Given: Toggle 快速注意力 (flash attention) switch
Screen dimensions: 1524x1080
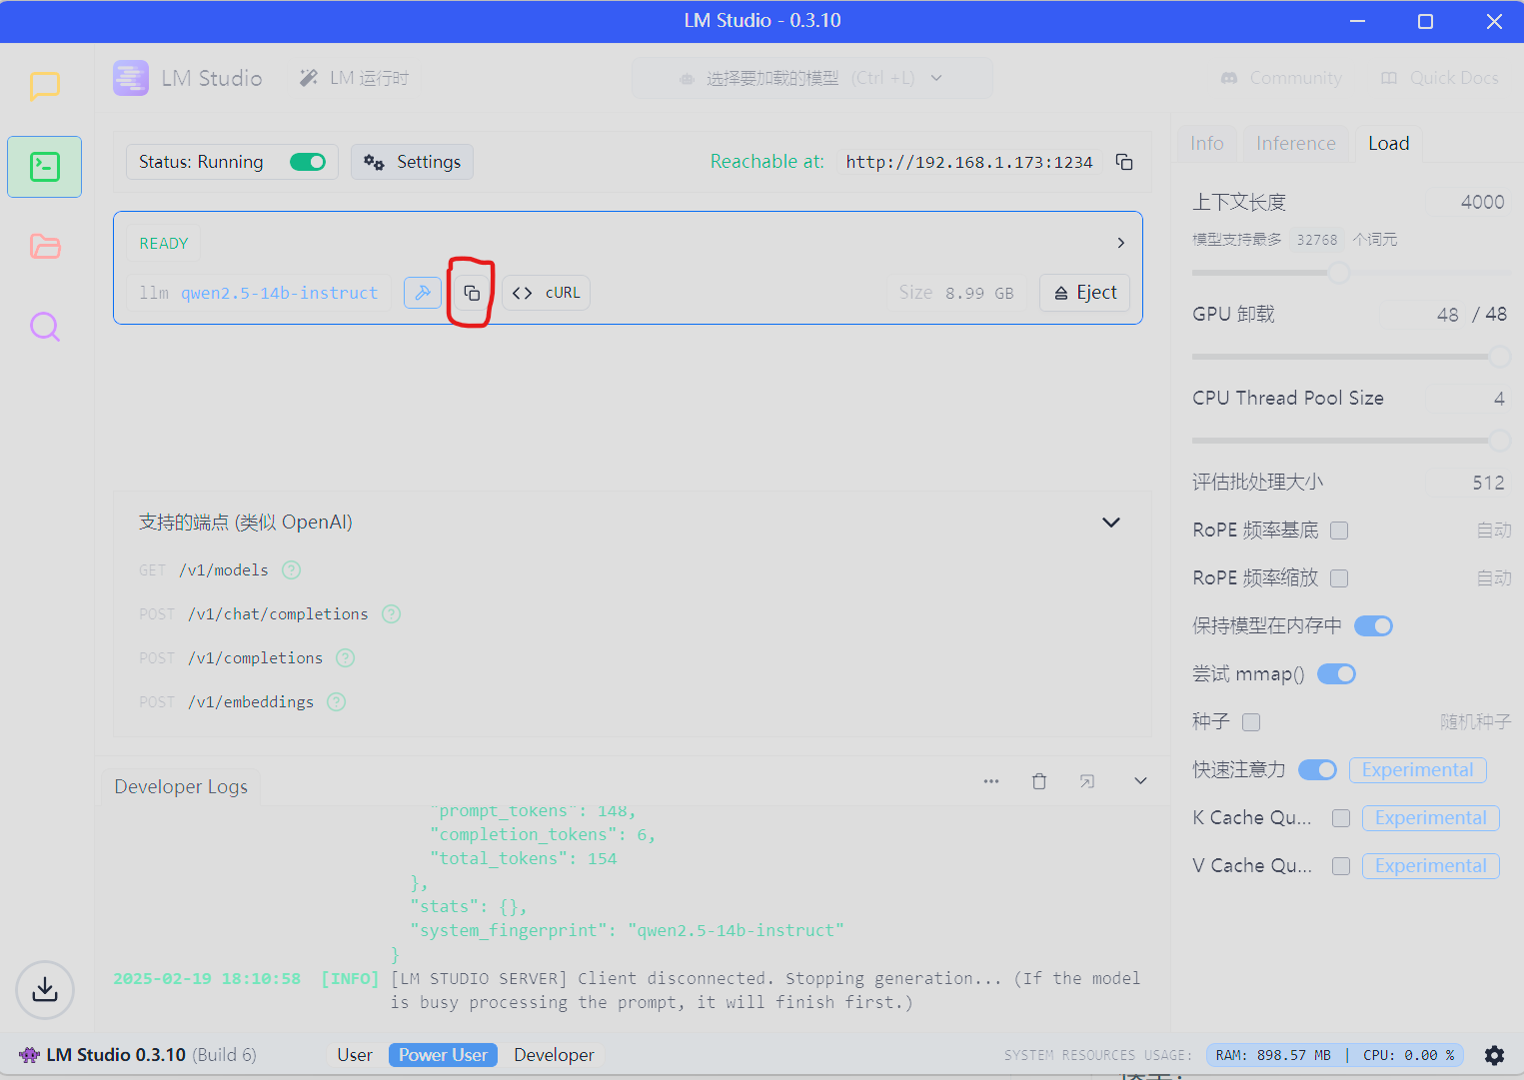Looking at the screenshot, I should 1317,769.
